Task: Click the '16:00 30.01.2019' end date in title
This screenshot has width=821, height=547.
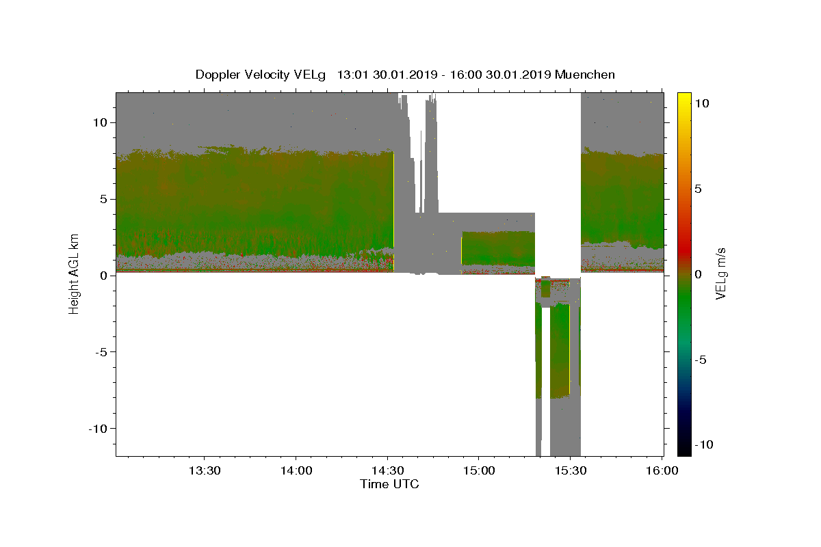Action: pos(501,75)
